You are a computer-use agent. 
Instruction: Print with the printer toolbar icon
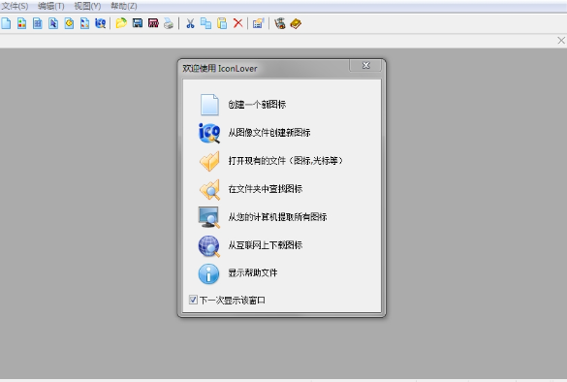click(169, 23)
